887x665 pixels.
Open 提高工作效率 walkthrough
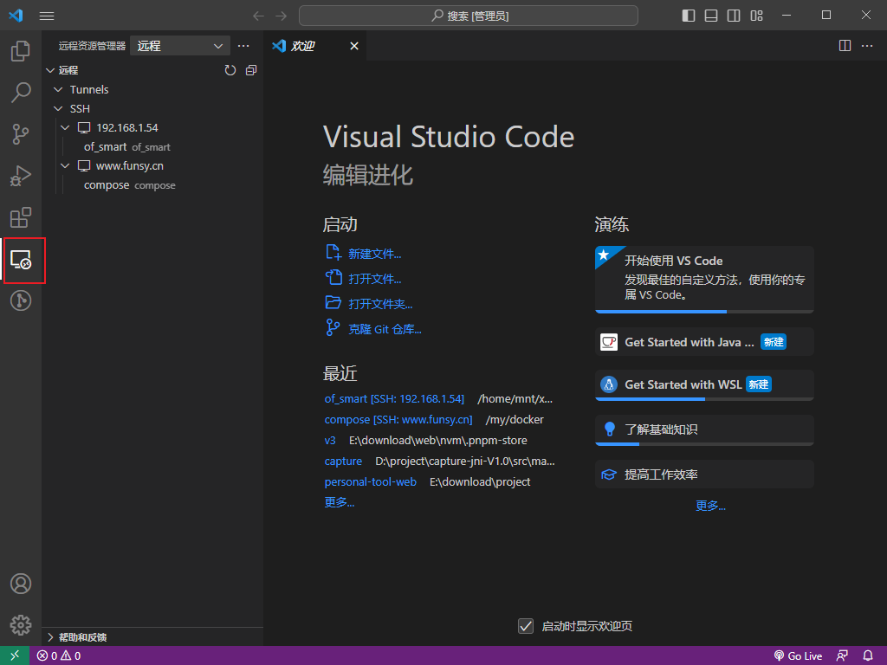[x=704, y=475]
